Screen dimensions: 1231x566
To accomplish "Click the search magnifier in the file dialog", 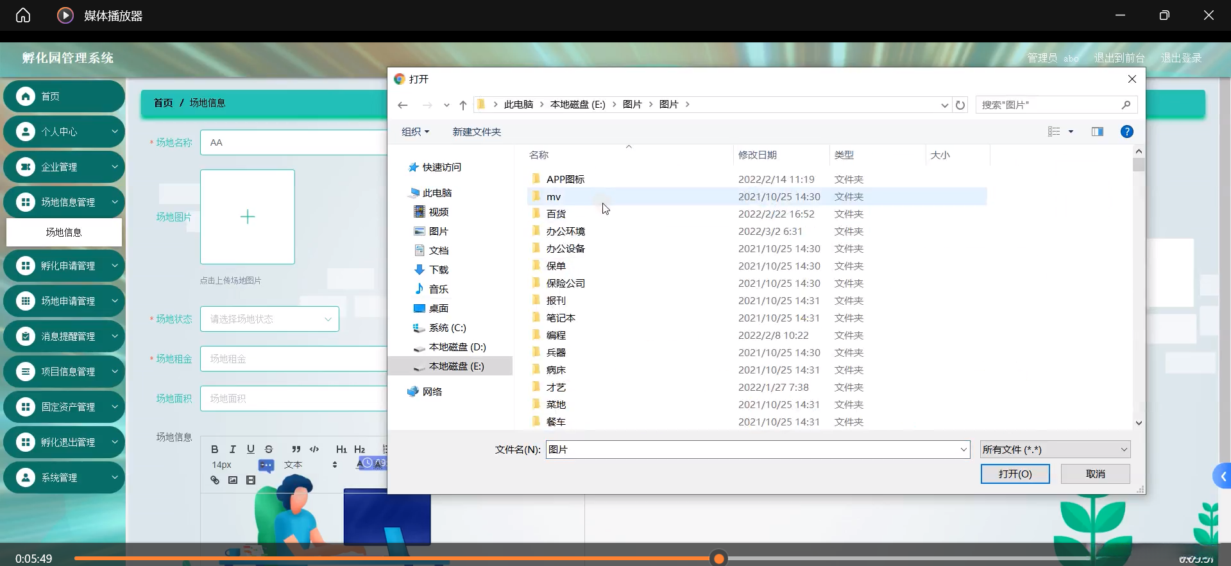I will coord(1126,105).
